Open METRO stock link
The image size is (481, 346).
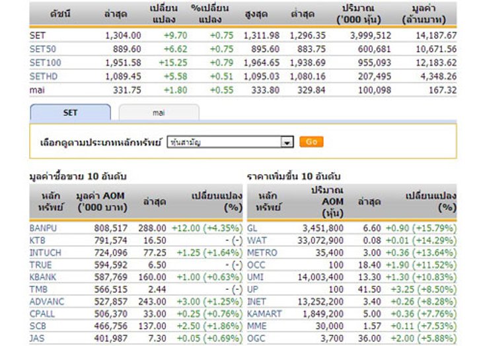[262, 253]
